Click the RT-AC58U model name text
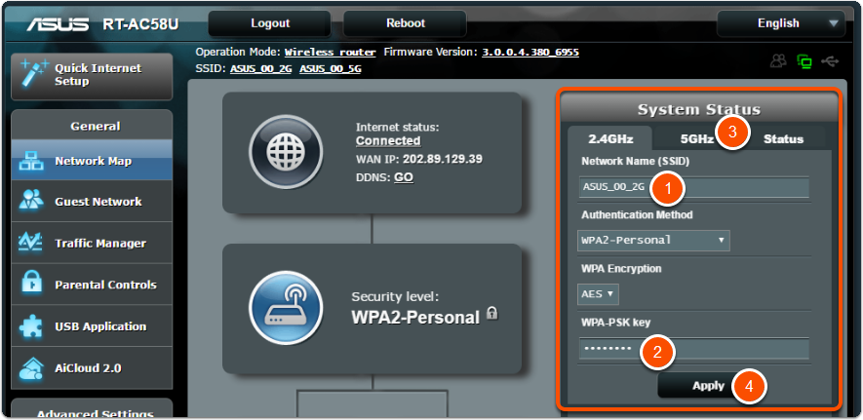This screenshot has height=420, width=863. [x=140, y=24]
